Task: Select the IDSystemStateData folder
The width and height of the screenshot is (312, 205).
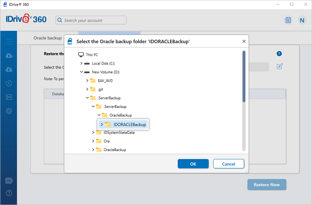Action: coord(119,133)
